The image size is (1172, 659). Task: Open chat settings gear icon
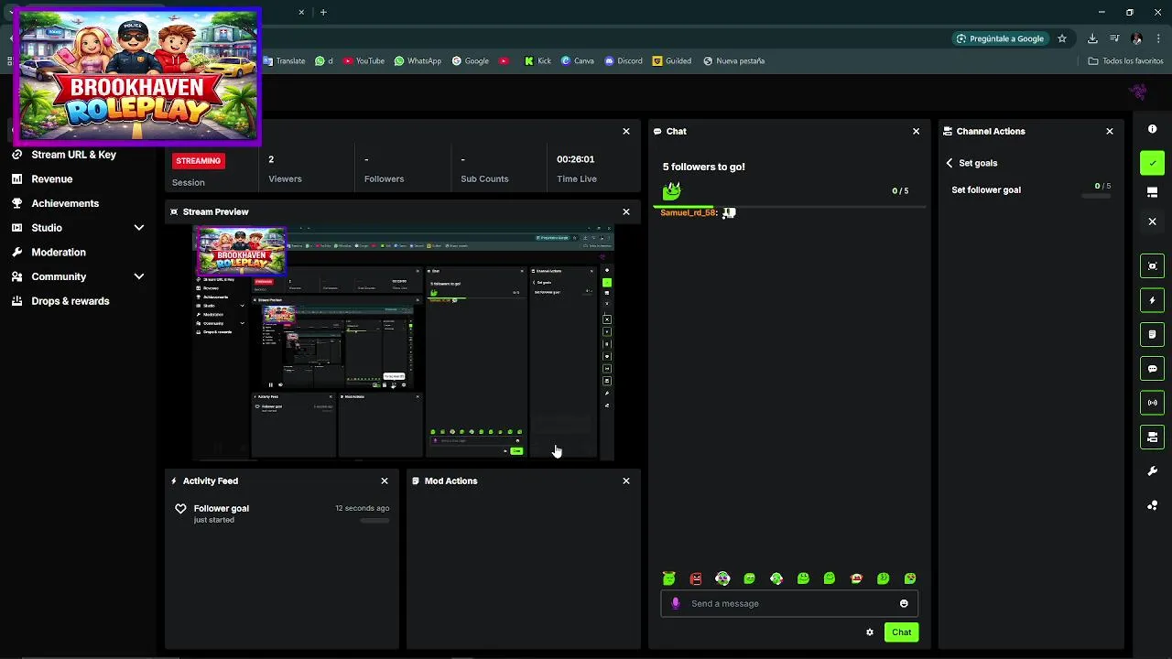coord(870,632)
